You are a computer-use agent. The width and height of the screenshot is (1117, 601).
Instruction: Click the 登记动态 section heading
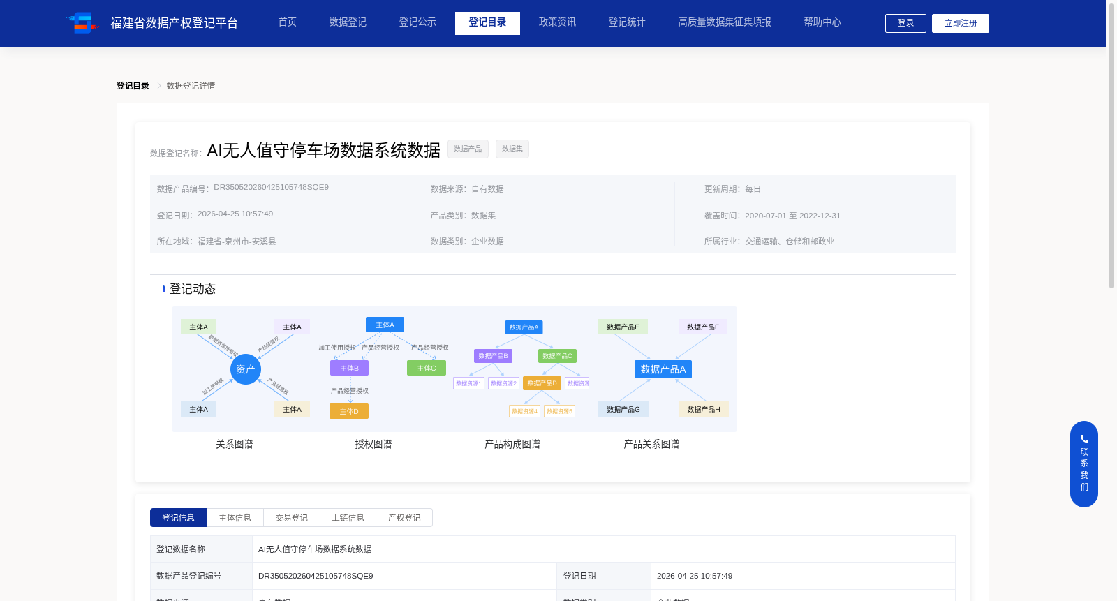193,289
